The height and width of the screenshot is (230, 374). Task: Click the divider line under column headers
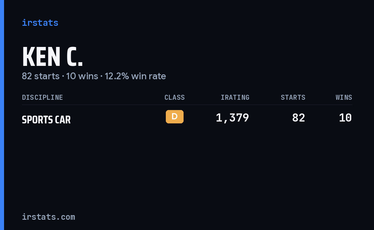[187, 105]
